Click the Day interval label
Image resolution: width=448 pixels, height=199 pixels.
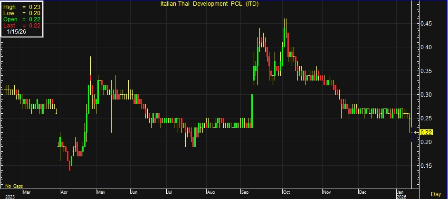(436, 194)
